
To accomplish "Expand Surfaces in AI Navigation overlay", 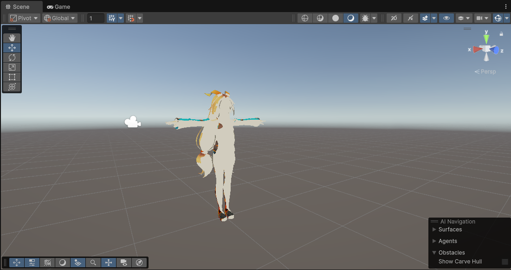I will point(434,229).
